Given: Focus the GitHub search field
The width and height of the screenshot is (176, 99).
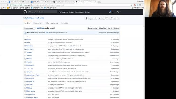Looking at the screenshot, I should [x=48, y=12].
